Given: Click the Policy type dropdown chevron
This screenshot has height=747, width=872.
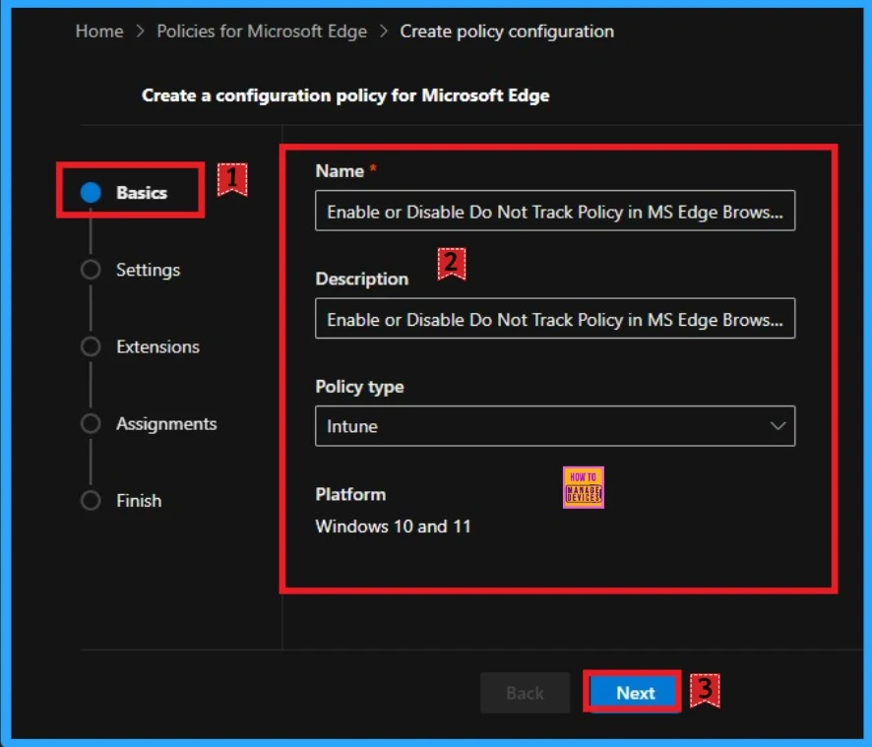Looking at the screenshot, I should 778,426.
